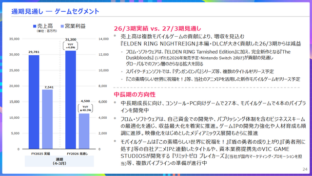The image size is (312, 176).
Task: Click the right axis value 8,000
Action: [103, 86]
